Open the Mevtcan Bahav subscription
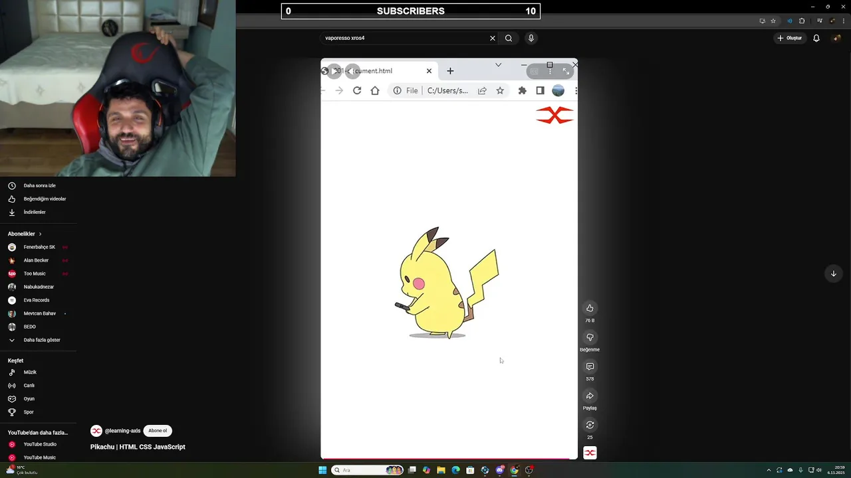This screenshot has height=478, width=851. (39, 313)
